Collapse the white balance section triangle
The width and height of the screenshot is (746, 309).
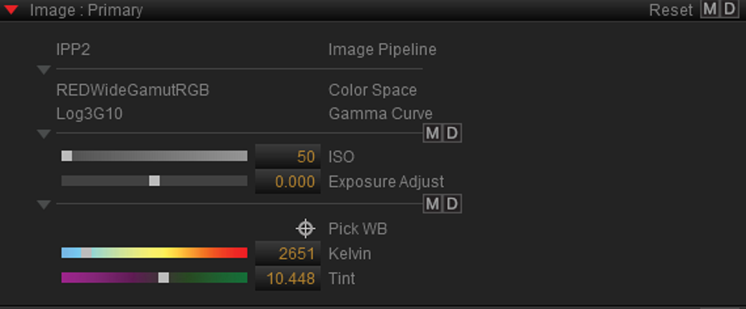pyautogui.click(x=44, y=205)
